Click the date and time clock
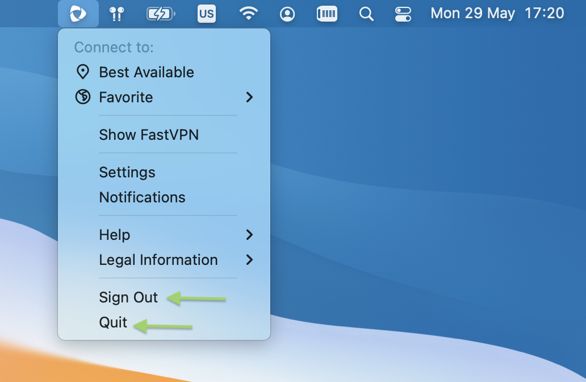The width and height of the screenshot is (586, 382). pos(497,14)
